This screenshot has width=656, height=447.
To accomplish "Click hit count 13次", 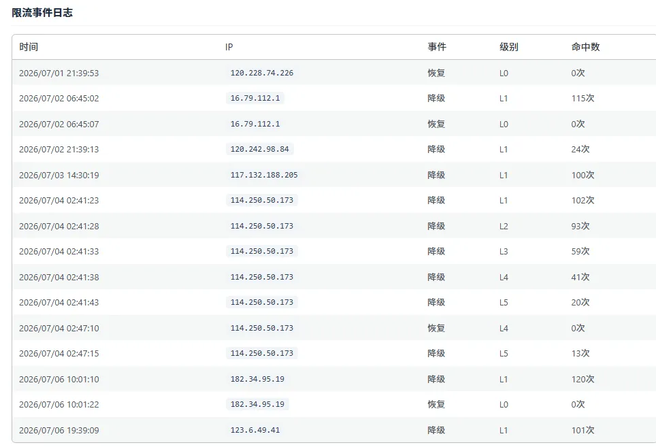I will (580, 353).
